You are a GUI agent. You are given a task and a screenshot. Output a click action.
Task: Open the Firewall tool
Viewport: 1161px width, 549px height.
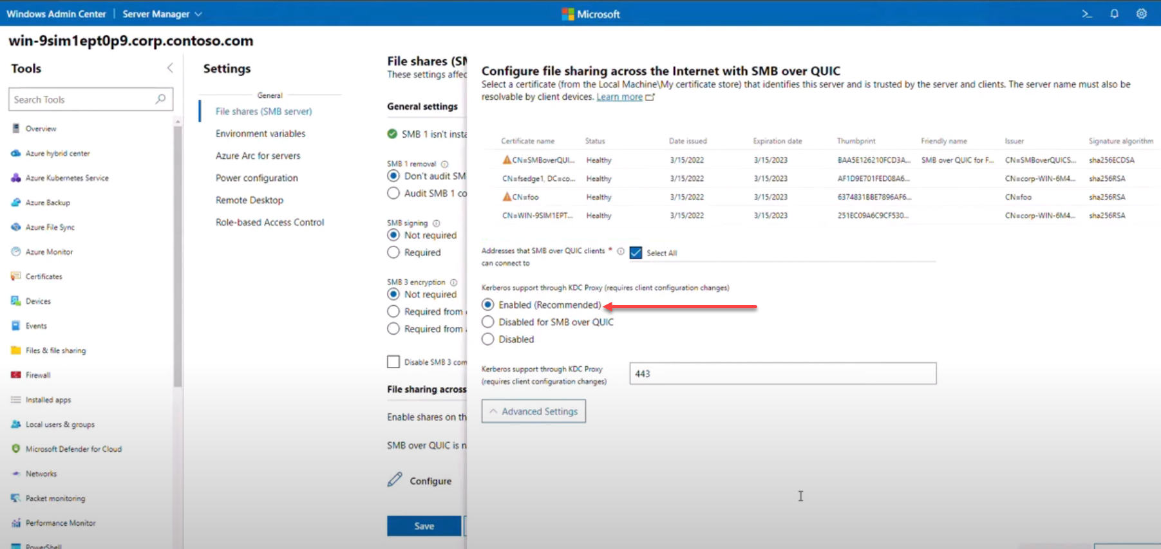37,375
